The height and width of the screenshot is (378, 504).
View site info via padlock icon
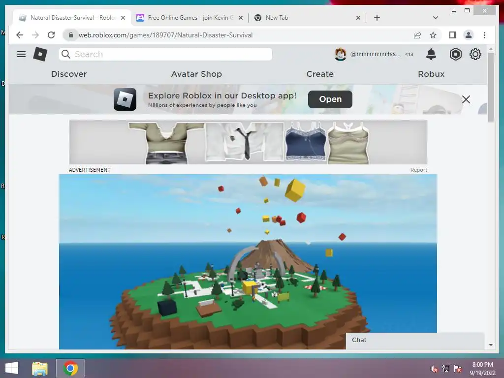71,35
